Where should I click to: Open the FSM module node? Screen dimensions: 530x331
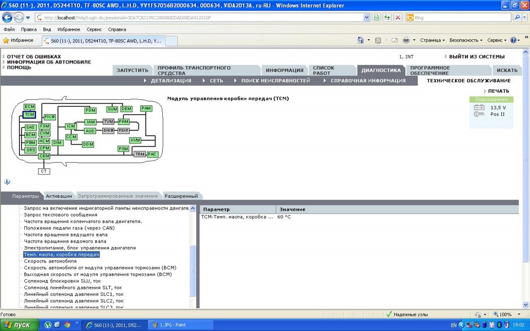(x=44, y=126)
